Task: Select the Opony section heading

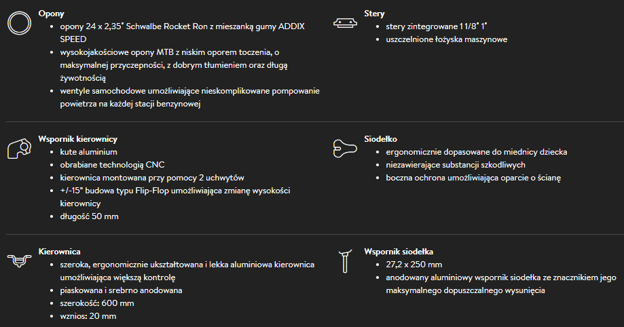Action: pyautogui.click(x=52, y=14)
